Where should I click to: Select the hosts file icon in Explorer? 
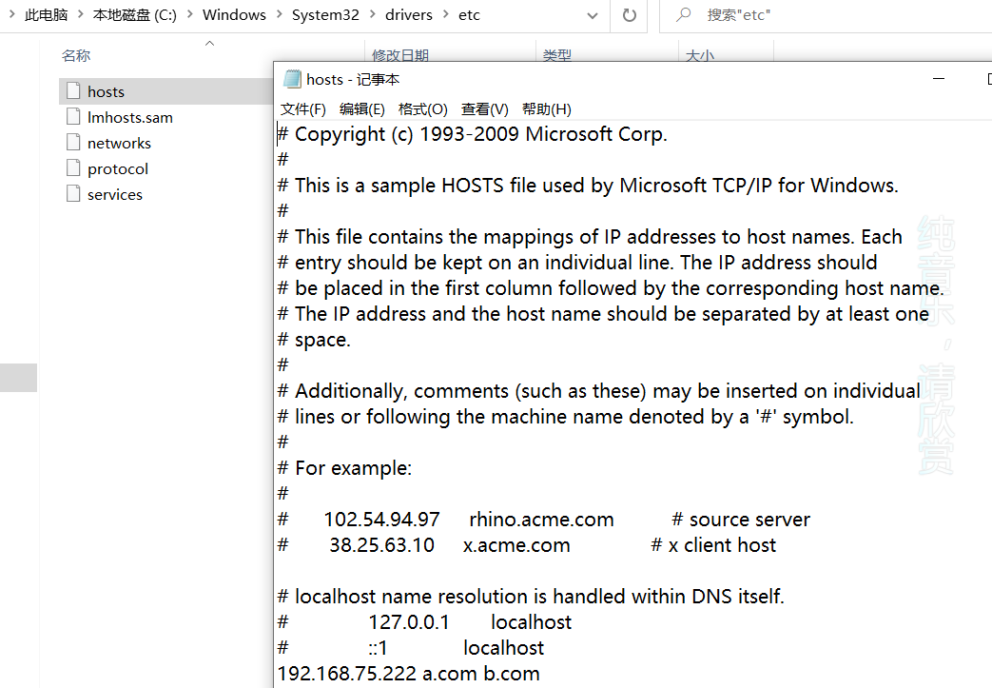coord(73,91)
